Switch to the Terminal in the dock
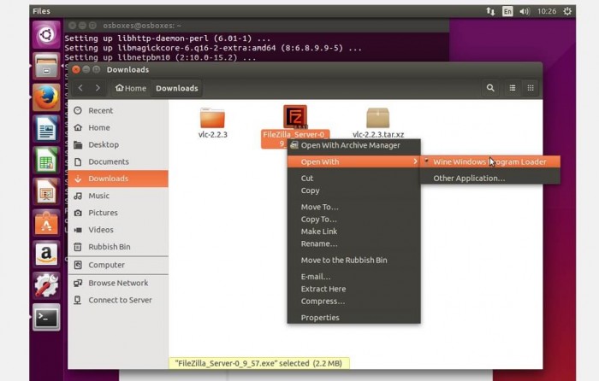Image resolution: width=599 pixels, height=381 pixels. (x=46, y=317)
